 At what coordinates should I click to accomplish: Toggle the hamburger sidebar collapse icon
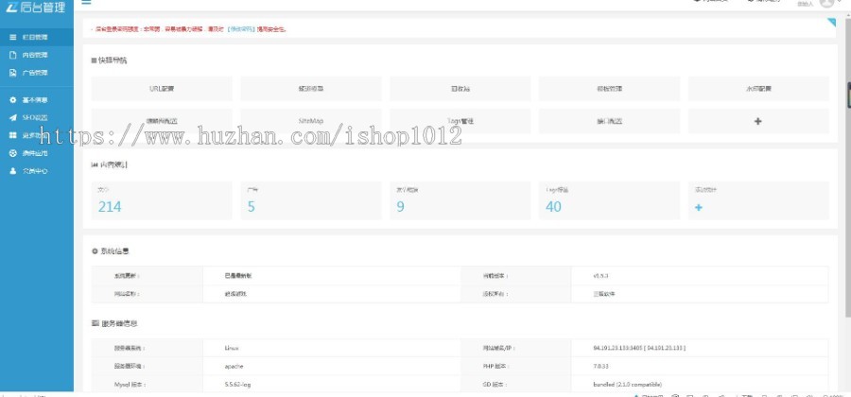coord(86,2)
